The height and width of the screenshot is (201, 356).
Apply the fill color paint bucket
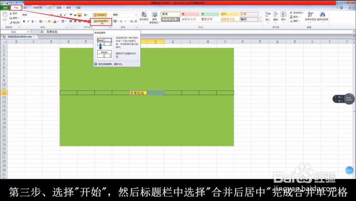click(48, 21)
